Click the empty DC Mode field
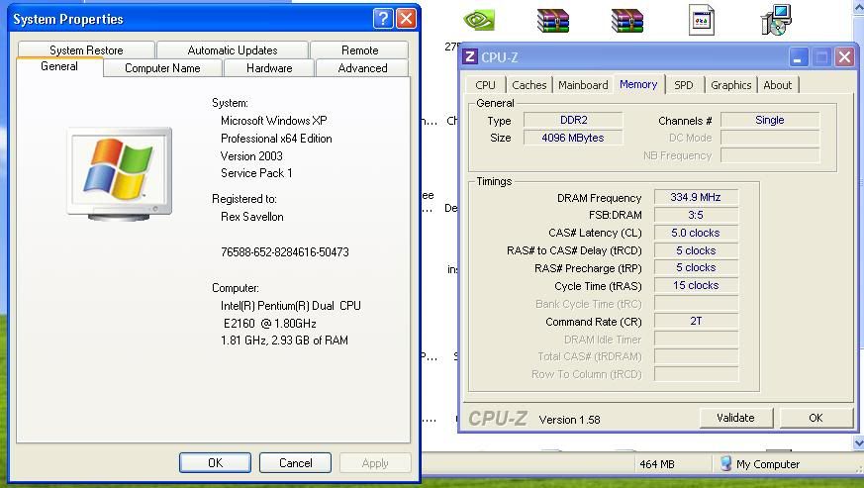Image resolution: width=864 pixels, height=488 pixels. point(770,138)
